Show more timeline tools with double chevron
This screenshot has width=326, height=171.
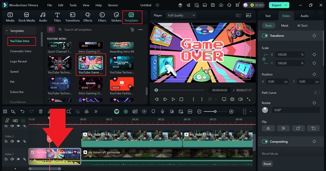(x=96, y=112)
